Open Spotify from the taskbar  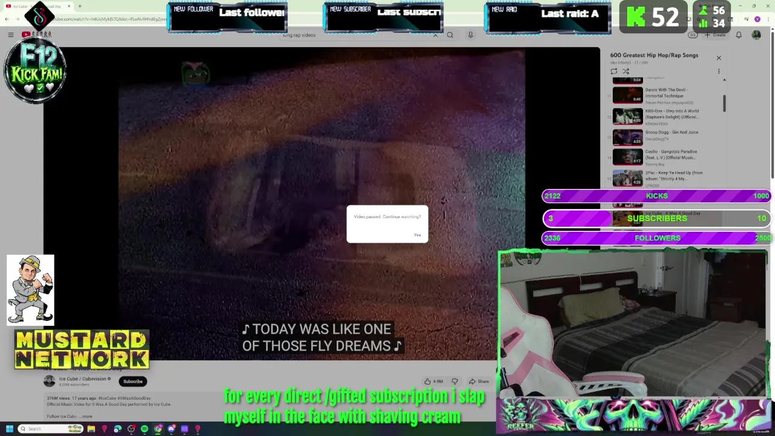pyautogui.click(x=144, y=429)
